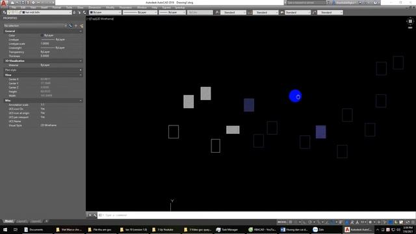The width and height of the screenshot is (416, 234).
Task: Switch to the Layout1 tab
Action: pos(22,221)
